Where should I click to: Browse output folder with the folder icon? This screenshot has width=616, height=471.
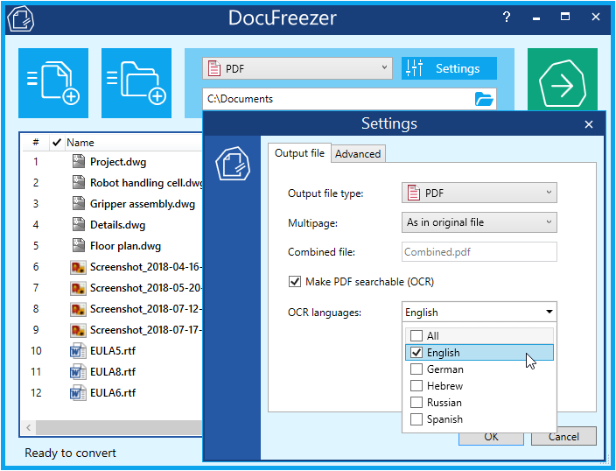pyautogui.click(x=484, y=99)
